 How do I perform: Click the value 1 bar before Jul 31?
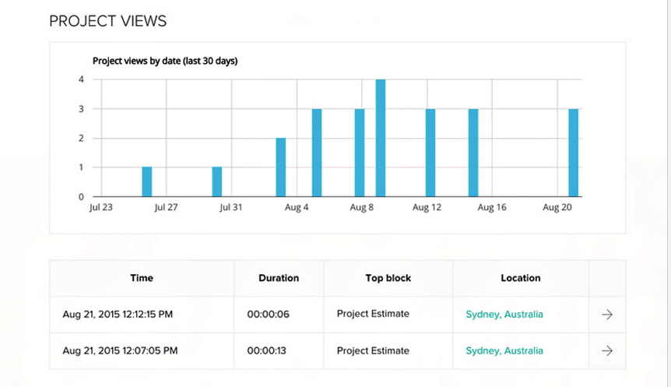217,182
